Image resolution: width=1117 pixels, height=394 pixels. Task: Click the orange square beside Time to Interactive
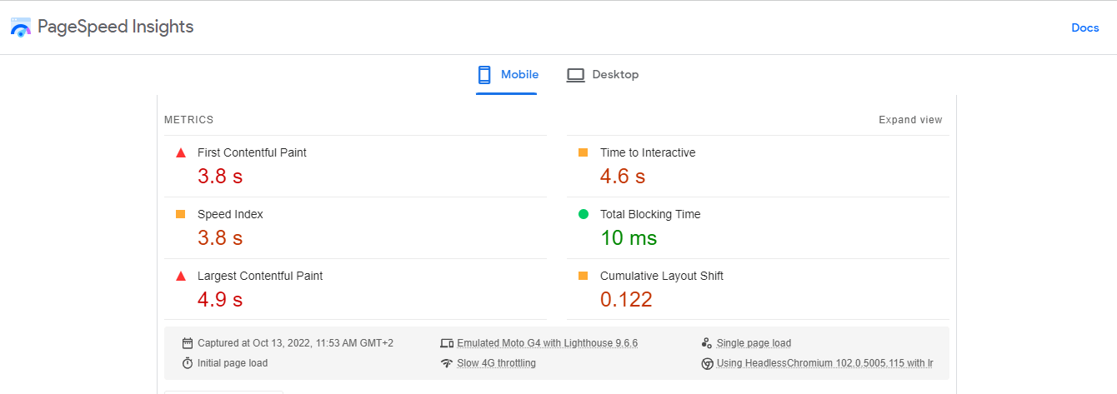tap(583, 152)
